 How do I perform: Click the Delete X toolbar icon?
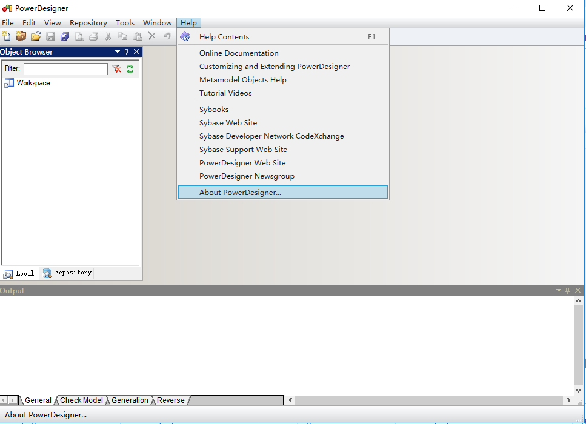pyautogui.click(x=151, y=36)
